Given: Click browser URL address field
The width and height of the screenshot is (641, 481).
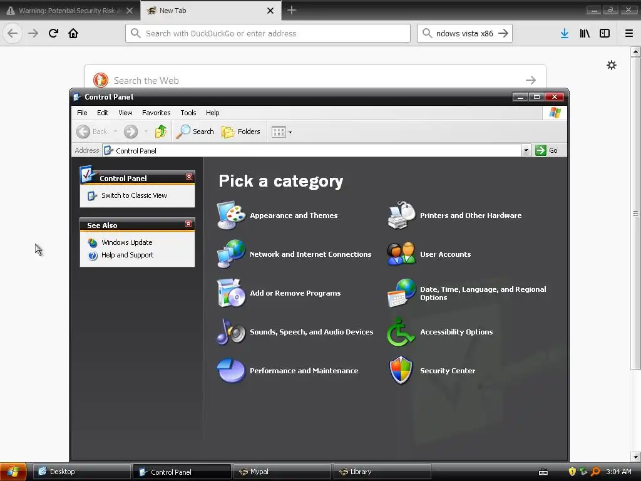Looking at the screenshot, I should point(268,33).
